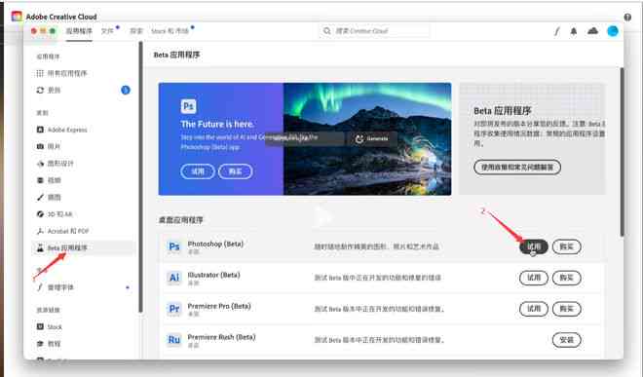This screenshot has height=377, width=643.
Task: Click the help question mark icon
Action: pyautogui.click(x=627, y=17)
